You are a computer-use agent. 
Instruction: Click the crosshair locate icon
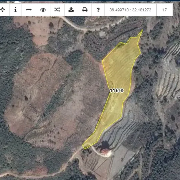pyautogui.click(x=2, y=10)
